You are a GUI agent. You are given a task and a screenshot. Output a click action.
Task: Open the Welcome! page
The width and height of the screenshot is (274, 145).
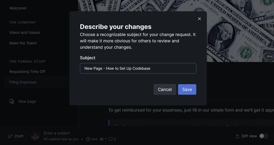[x=18, y=8]
